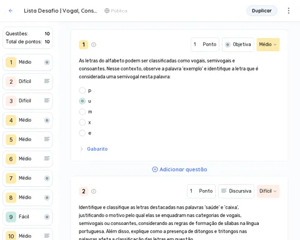The image size is (300, 240).
Task: Click discursive-type icon on sidebar item 3
Action: [x=47, y=101]
